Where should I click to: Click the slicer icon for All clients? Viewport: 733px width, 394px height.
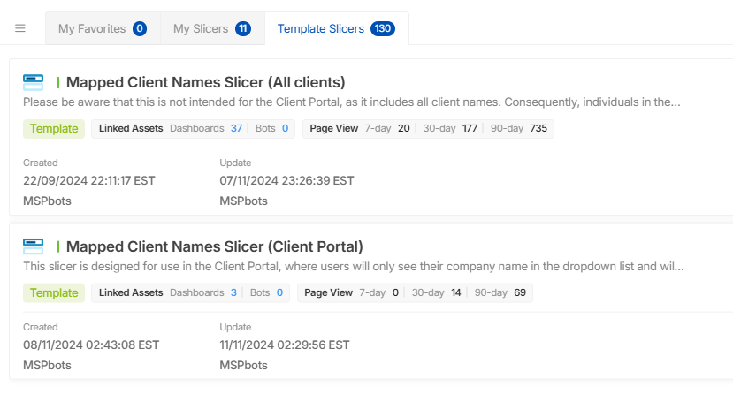click(x=34, y=83)
